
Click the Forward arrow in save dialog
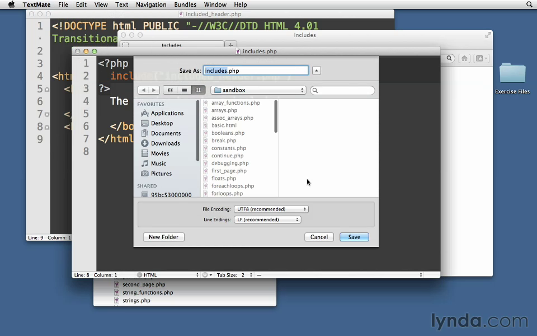tap(154, 90)
